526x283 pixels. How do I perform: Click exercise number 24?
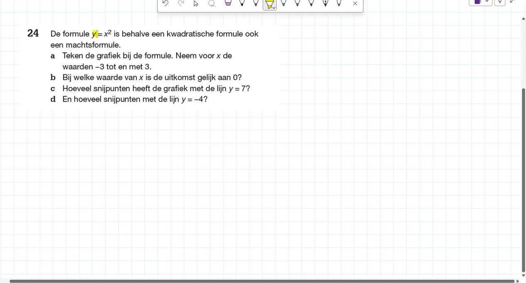coord(33,33)
